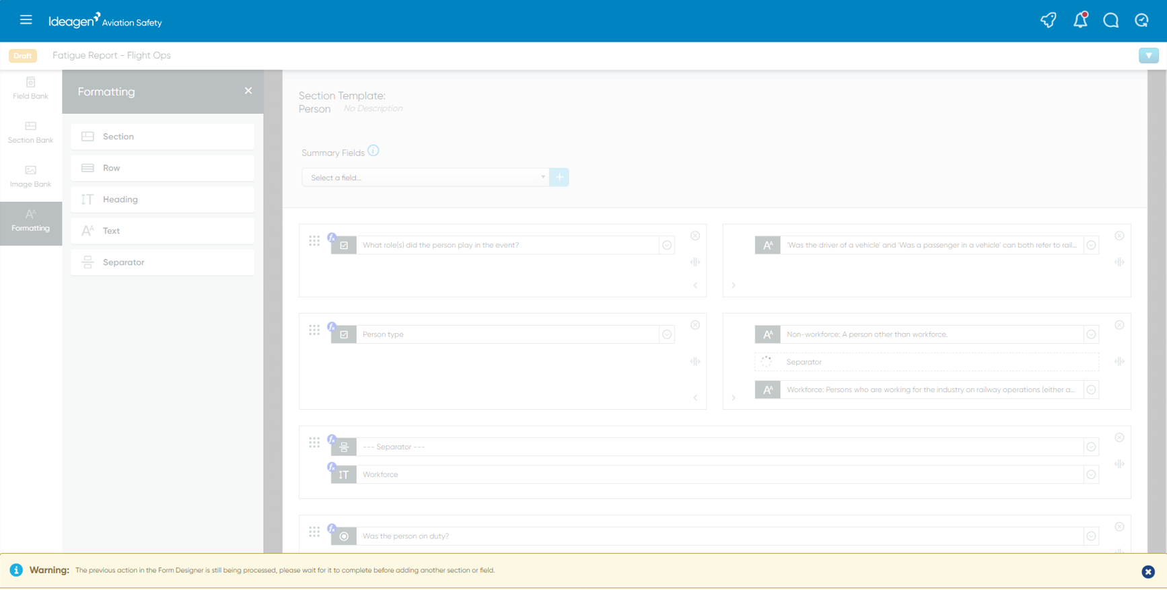1167x590 pixels.
Task: Close the Formatting panel
Action: click(248, 91)
